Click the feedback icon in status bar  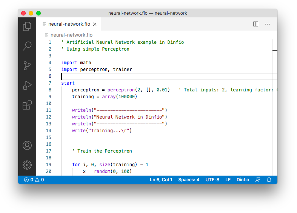pos(258,180)
